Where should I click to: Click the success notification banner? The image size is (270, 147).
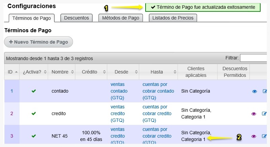click(203, 7)
